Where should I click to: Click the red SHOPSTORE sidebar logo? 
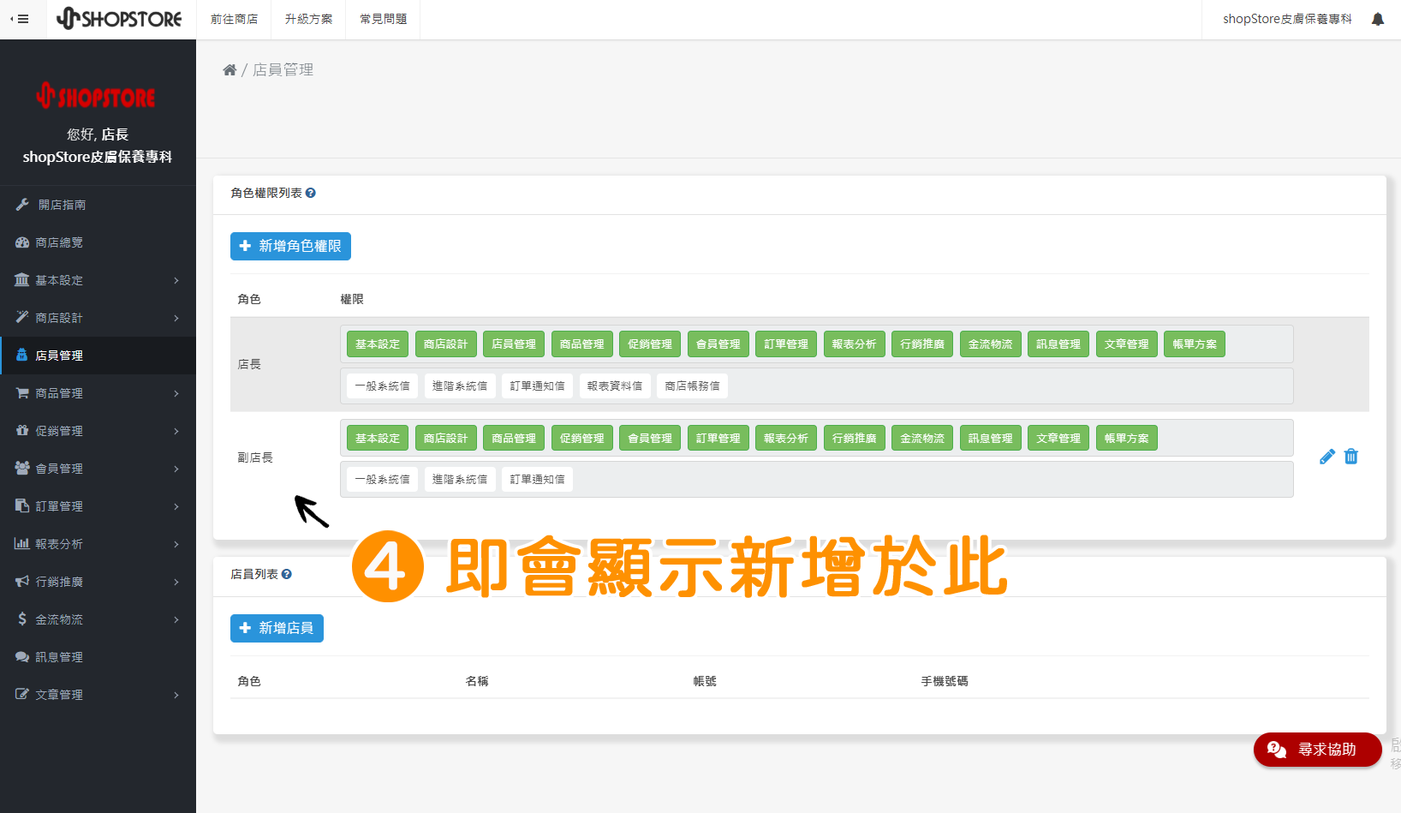pyautogui.click(x=97, y=96)
